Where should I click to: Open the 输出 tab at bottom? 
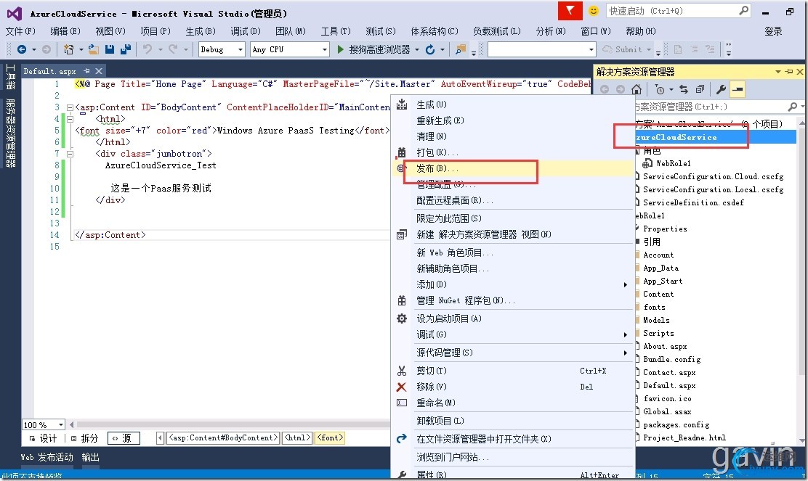tap(91, 457)
